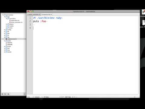Image resolution: width=145 pixels, height=109 pixels.
Task: Click the new folder button in the drawer footer
Action: coord(5,94)
